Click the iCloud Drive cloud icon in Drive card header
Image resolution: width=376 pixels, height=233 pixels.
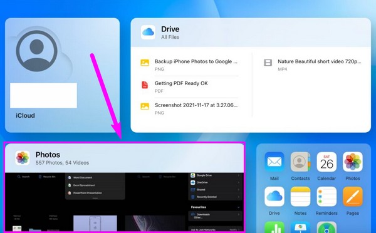148,32
